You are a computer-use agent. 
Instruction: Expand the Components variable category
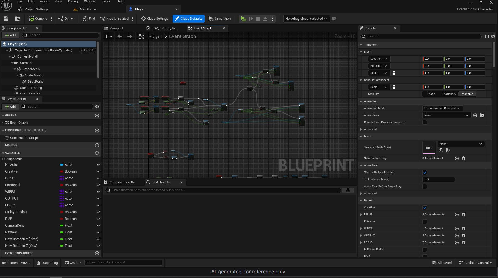pyautogui.click(x=2, y=159)
